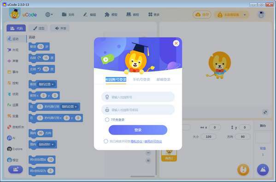Click the campus account input field
Screen dimensions: 276x182
(x=138, y=97)
